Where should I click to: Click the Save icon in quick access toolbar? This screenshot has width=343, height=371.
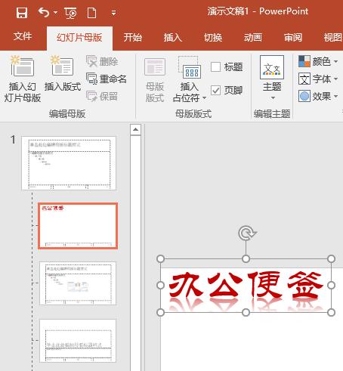(22, 13)
